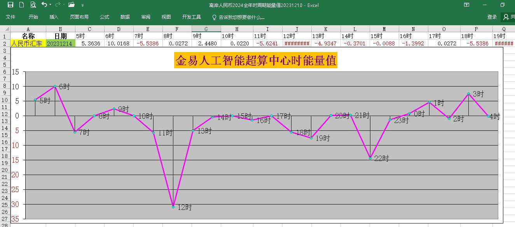Select cell with value 2.4480

(206, 43)
